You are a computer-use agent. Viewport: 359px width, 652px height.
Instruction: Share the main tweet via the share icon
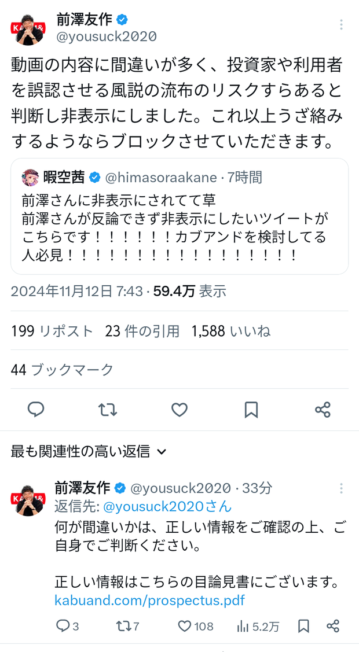tap(323, 410)
